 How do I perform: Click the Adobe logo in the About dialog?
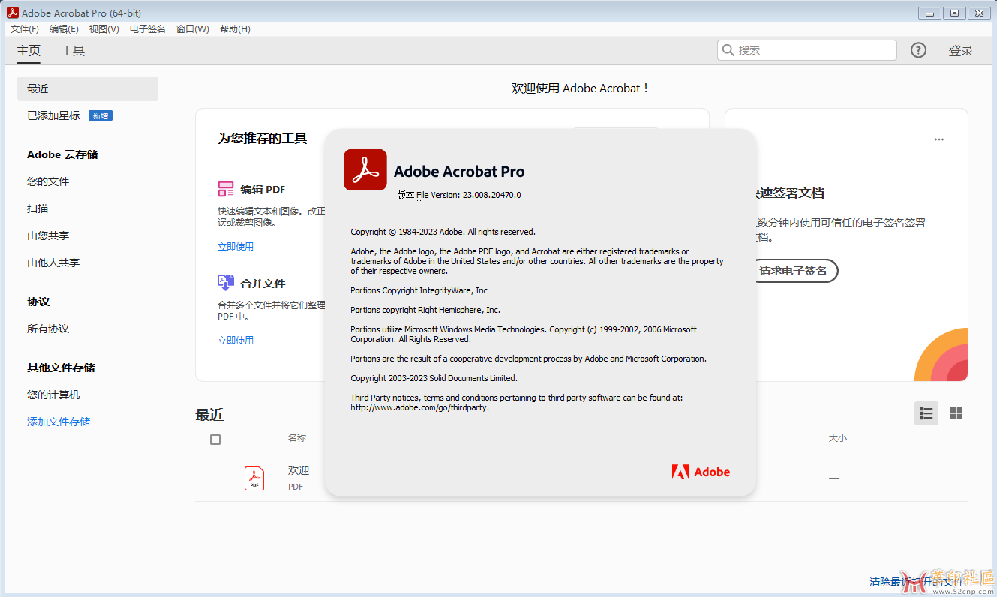(701, 472)
